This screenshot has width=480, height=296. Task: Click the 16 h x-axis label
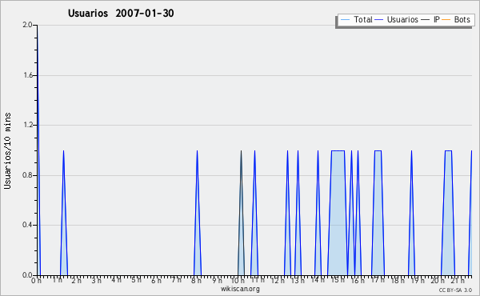pos(358,280)
